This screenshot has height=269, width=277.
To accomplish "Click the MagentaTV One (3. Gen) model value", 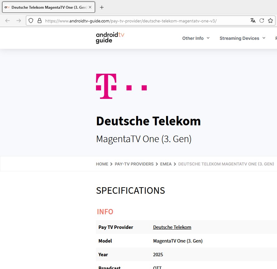I will point(178,241).
